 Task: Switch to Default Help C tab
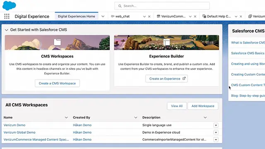pyautogui.click(x=219, y=17)
